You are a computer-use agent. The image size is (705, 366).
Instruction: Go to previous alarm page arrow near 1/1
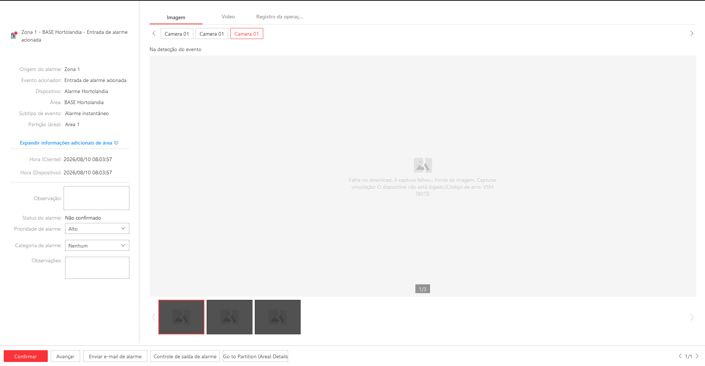[680, 356]
